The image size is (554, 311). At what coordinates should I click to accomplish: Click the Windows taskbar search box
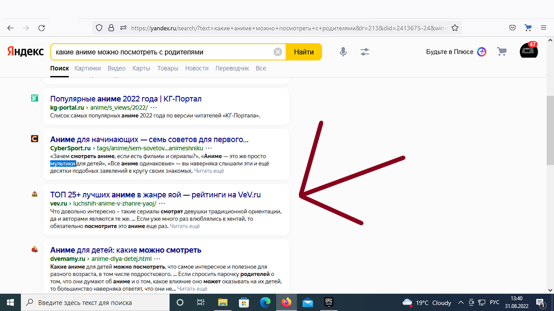(96, 303)
